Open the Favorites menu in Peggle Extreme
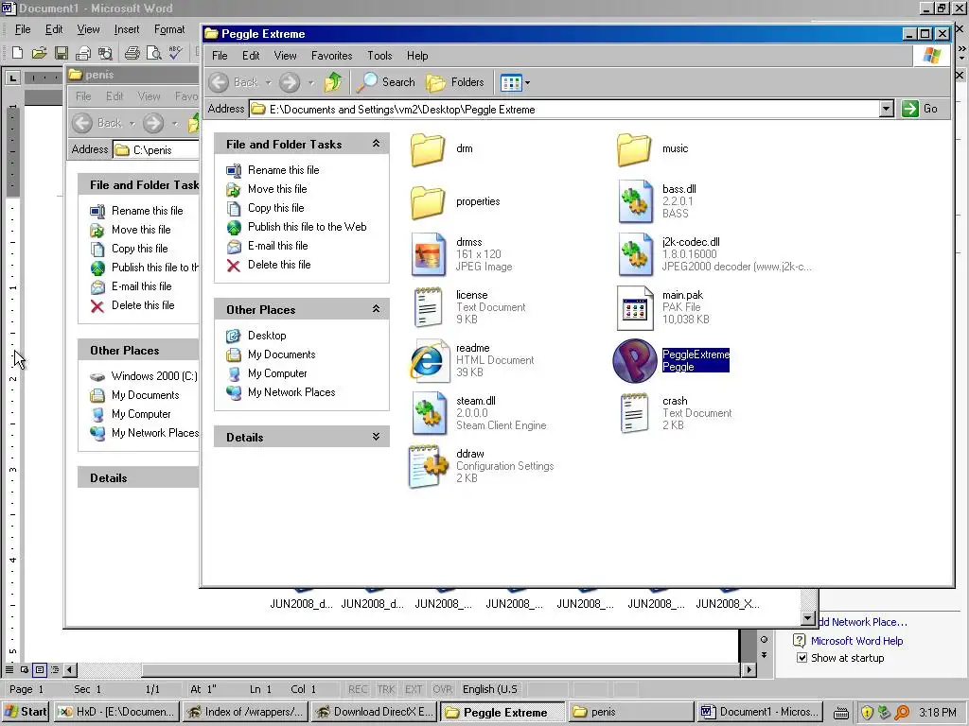The width and height of the screenshot is (969, 726). point(332,56)
